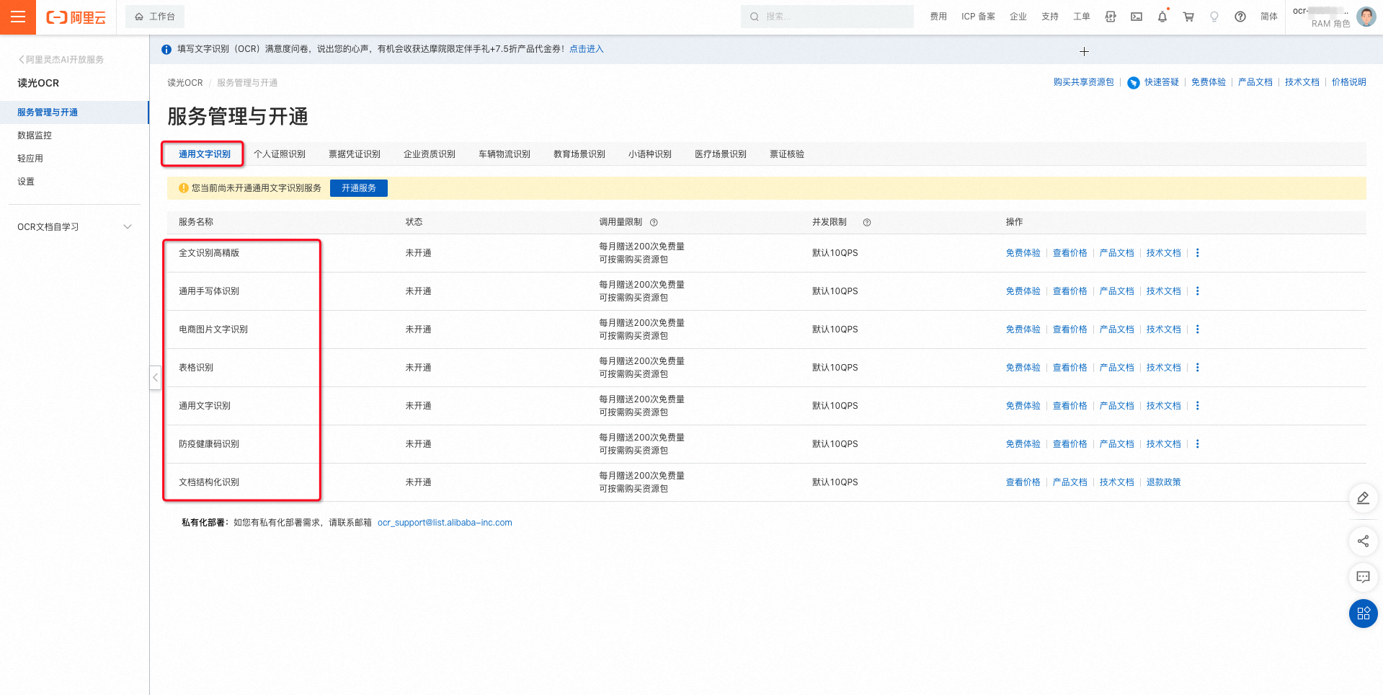Click the 快速答疑 chat icon
The image size is (1383, 695).
coord(1134,82)
